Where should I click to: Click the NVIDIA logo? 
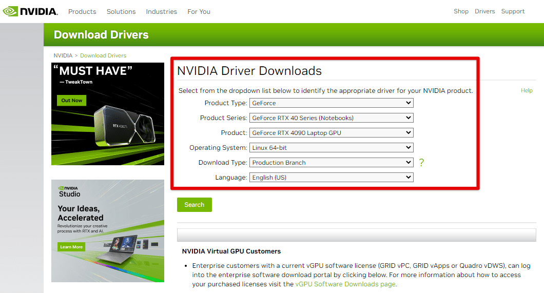(30, 11)
